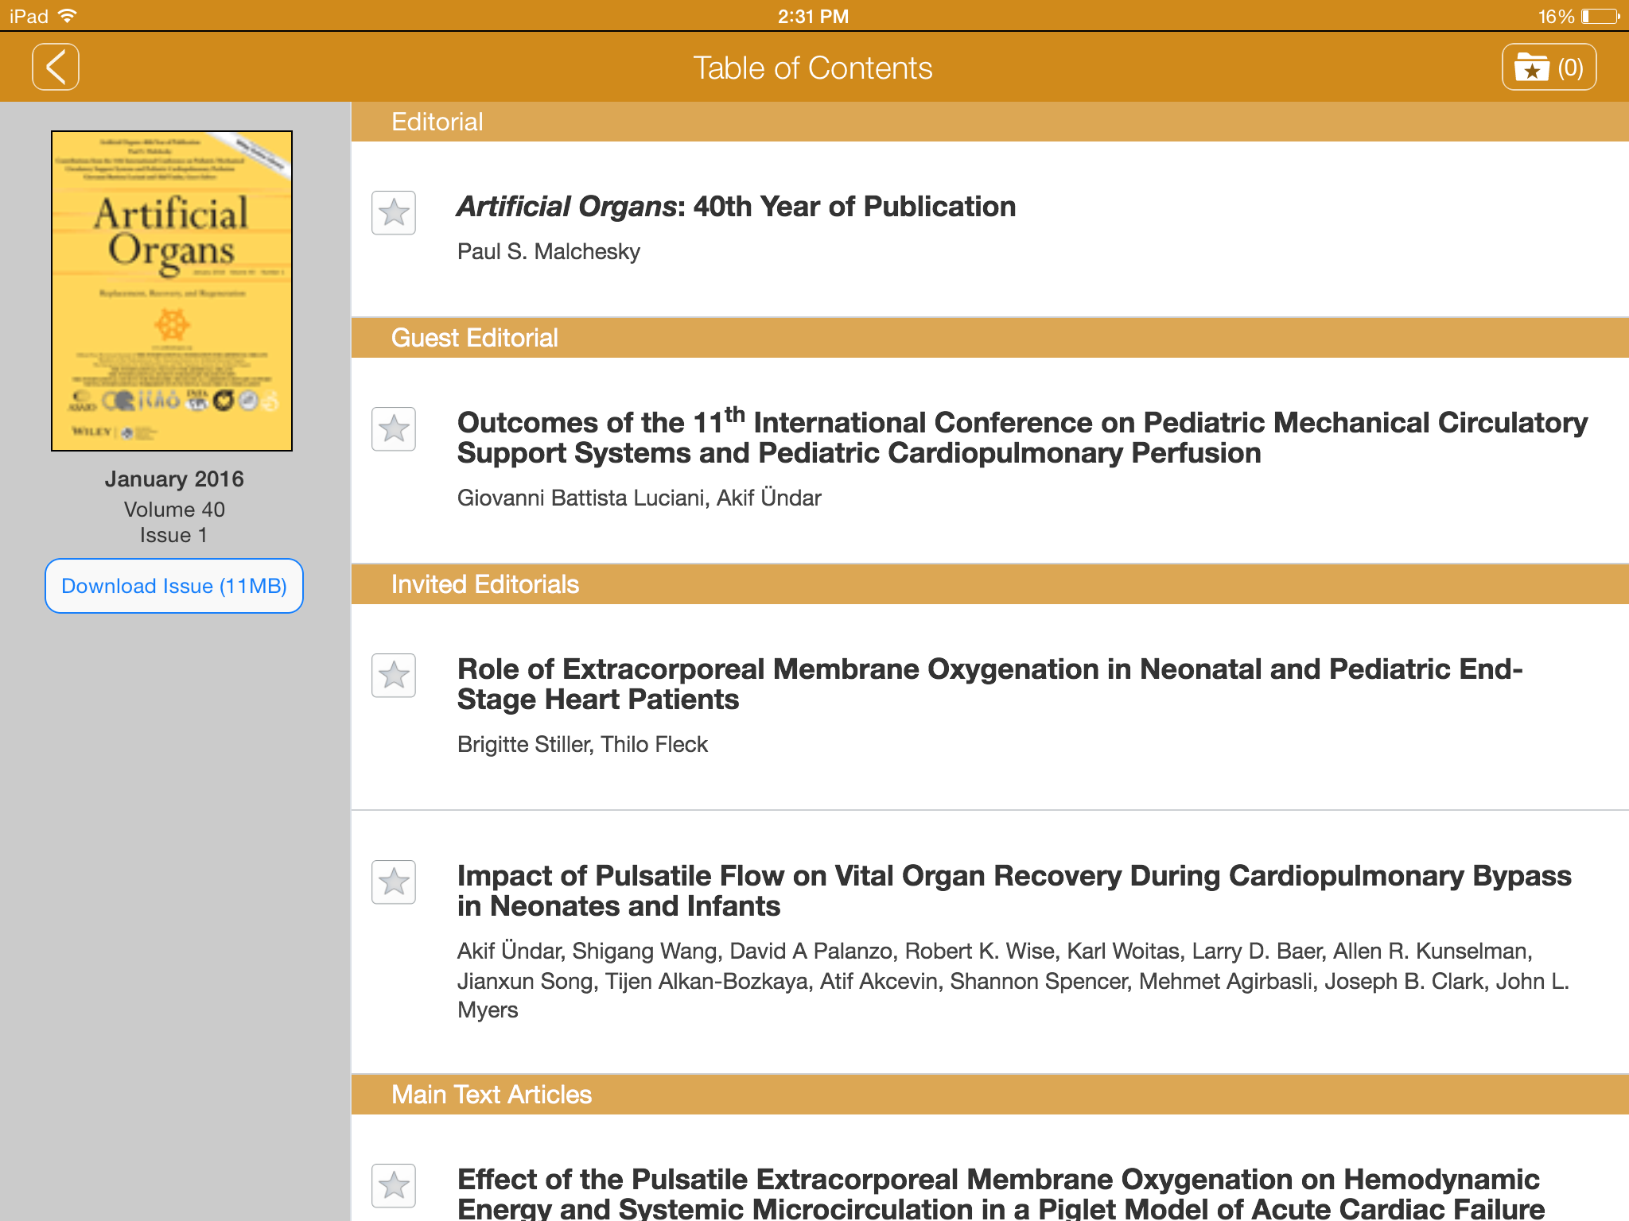Image resolution: width=1629 pixels, height=1221 pixels.
Task: Open Artificial Organs 40th Year article title
Action: (x=736, y=207)
